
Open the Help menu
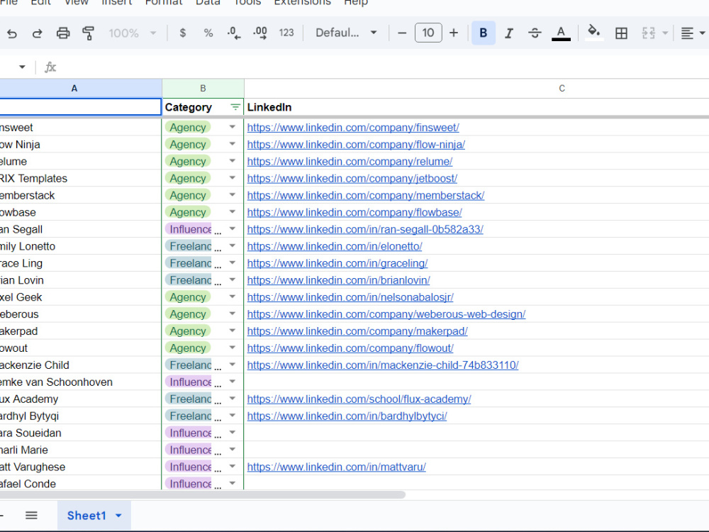[356, 3]
